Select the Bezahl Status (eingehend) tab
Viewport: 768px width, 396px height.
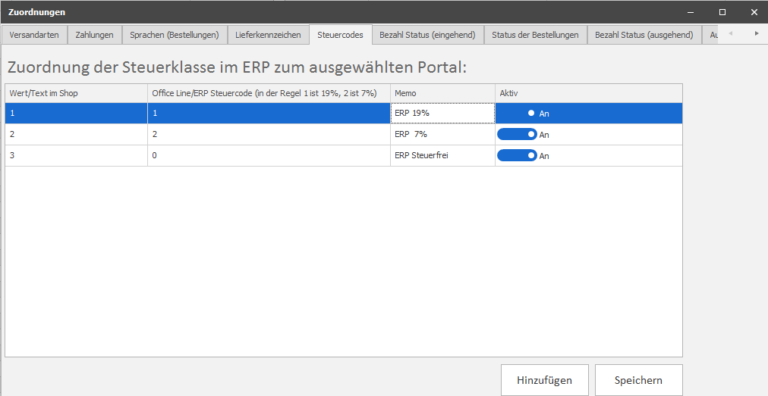pyautogui.click(x=427, y=35)
